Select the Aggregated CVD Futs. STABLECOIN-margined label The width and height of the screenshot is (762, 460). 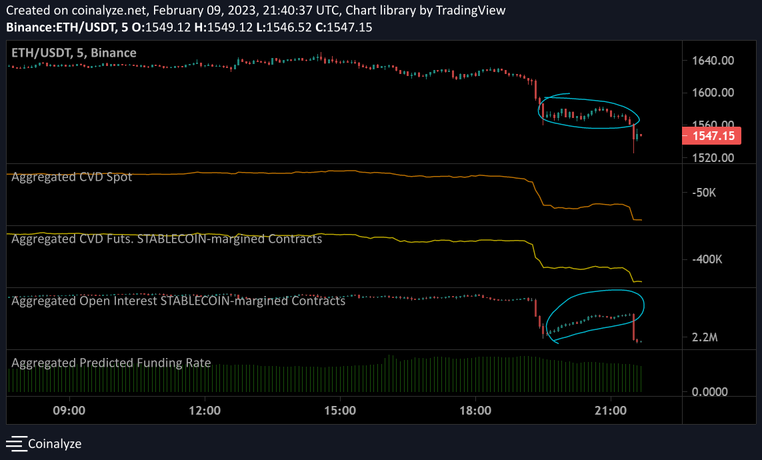[167, 239]
